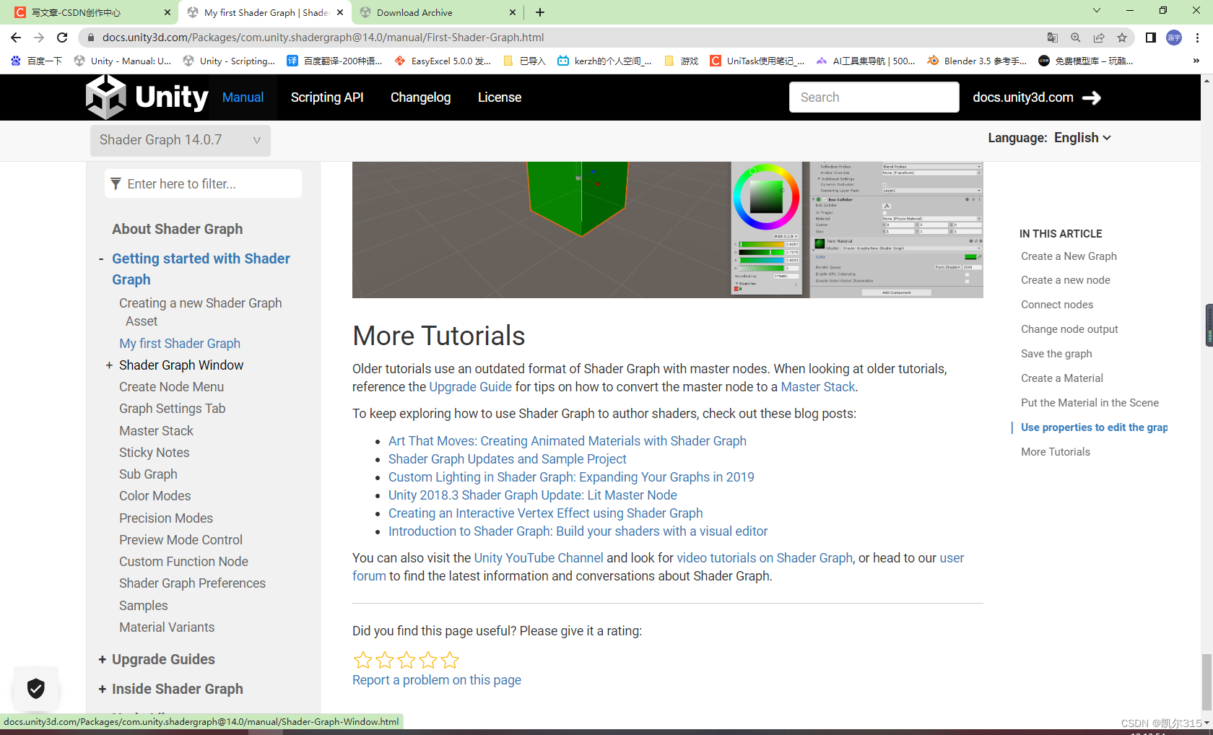Open the tab search chevron
Screen dimensions: 1213x735
pos(1097,11)
